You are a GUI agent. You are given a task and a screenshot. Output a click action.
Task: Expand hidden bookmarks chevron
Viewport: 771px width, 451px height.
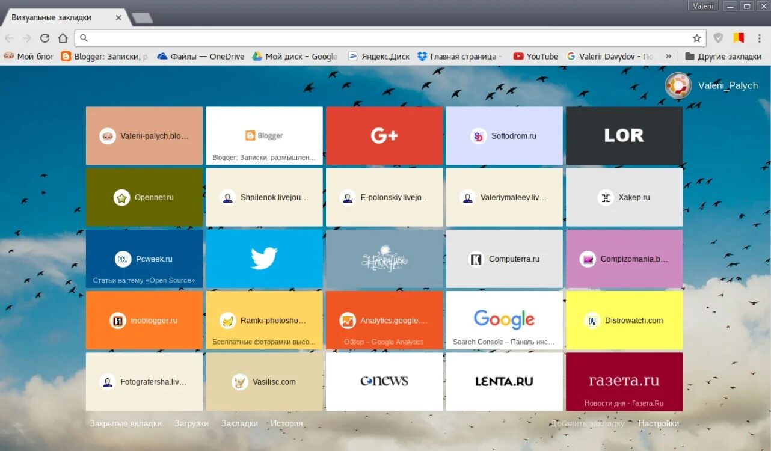click(668, 56)
